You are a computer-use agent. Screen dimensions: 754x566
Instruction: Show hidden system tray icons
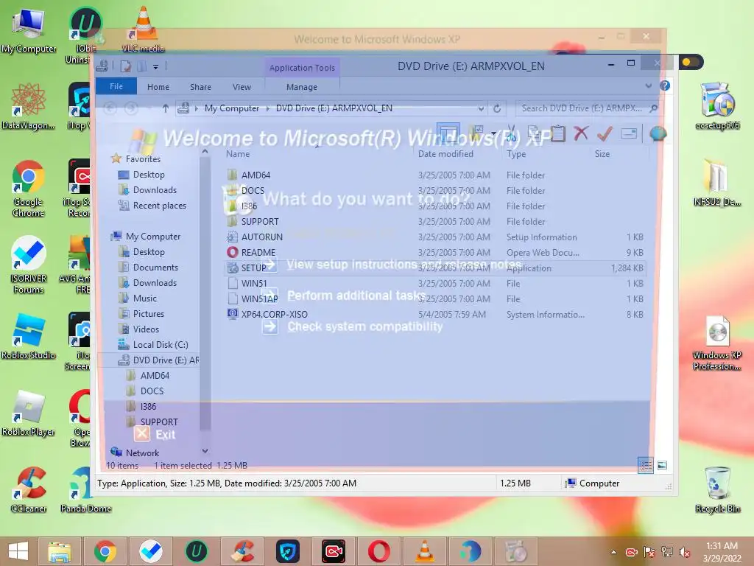click(613, 552)
